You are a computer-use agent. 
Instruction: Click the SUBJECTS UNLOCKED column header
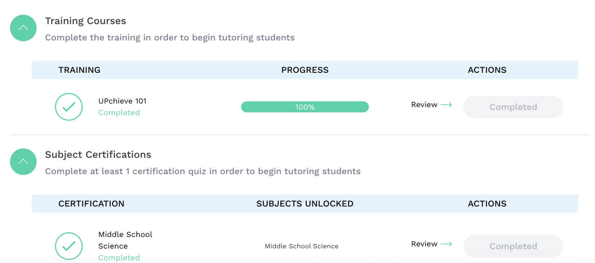coord(304,204)
